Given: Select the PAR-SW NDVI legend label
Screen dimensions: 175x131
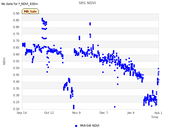Looking at the screenshot, I should pos(90,126).
